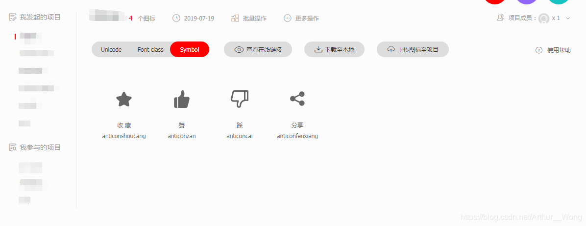This screenshot has width=586, height=226.
Task: Click the 我参与的项目 list icon
Action: tap(13, 147)
